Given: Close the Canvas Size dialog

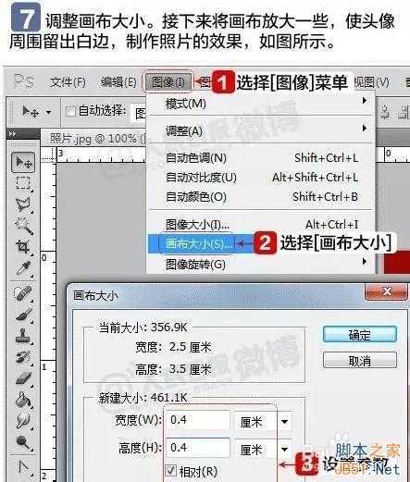Looking at the screenshot, I should (x=386, y=291).
